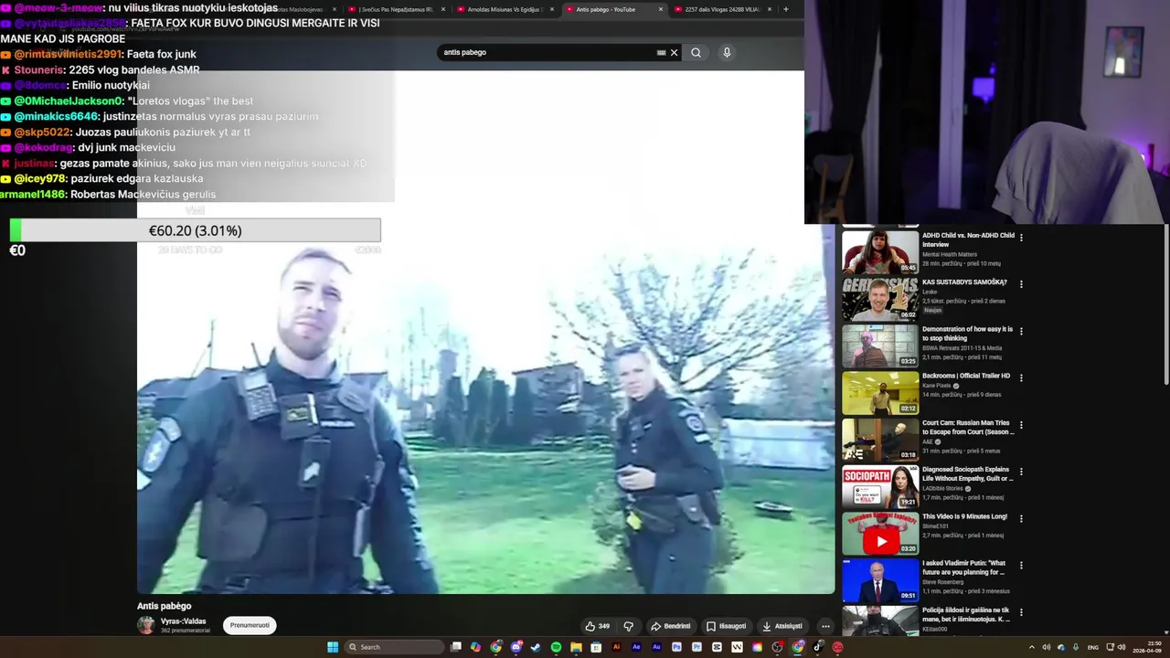Open more actions menu below the video
The width and height of the screenshot is (1170, 658).
pos(825,626)
